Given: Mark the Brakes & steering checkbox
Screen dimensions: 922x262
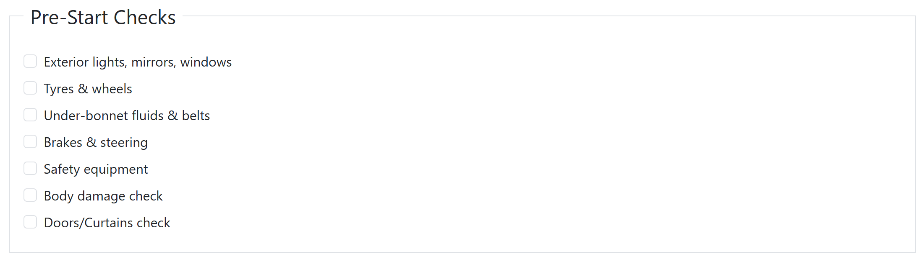Looking at the screenshot, I should pos(30,141).
